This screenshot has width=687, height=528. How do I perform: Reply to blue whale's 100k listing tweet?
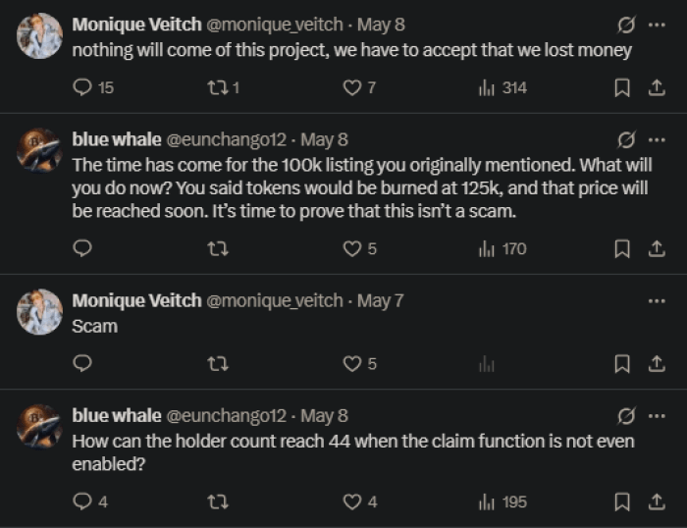pyautogui.click(x=83, y=249)
